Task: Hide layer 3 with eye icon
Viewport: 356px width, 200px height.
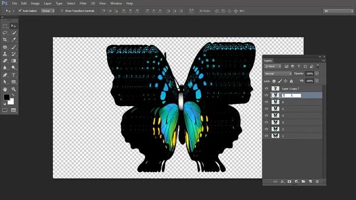Action: [x=266, y=122]
